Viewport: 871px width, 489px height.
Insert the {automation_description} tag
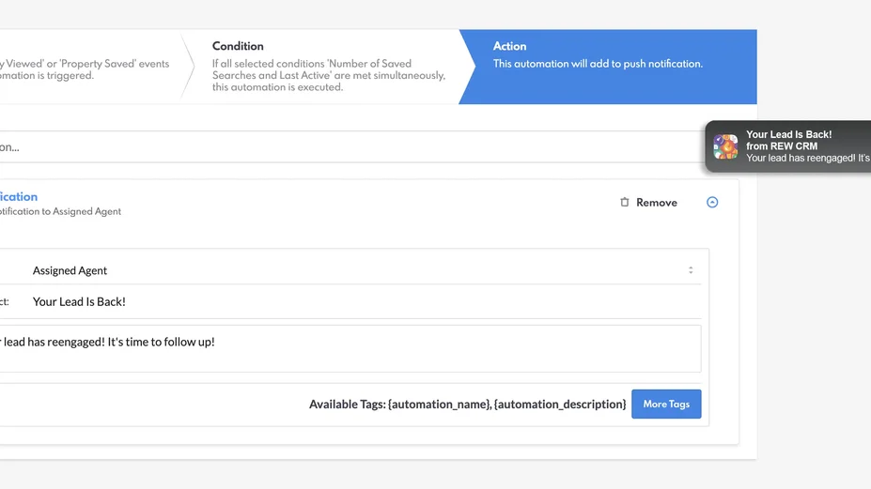click(560, 404)
